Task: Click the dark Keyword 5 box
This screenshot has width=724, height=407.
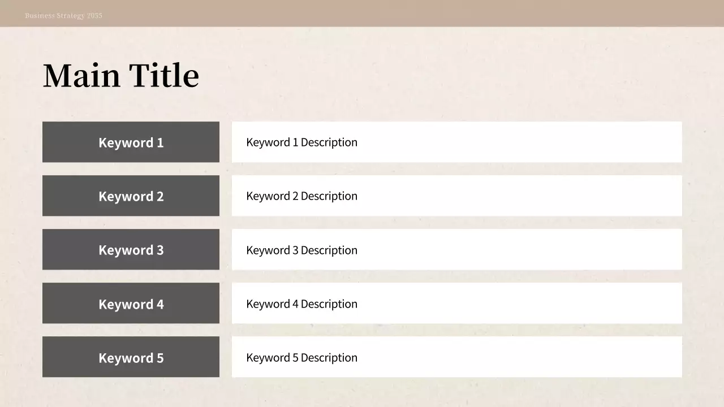Action: [x=131, y=357]
